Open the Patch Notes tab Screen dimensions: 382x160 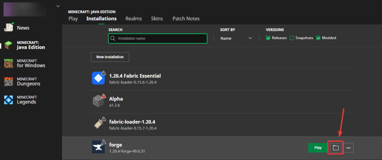click(x=186, y=19)
